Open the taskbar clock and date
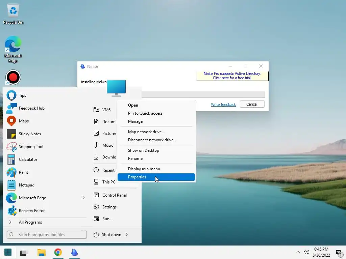The height and width of the screenshot is (259, 346). (321, 252)
